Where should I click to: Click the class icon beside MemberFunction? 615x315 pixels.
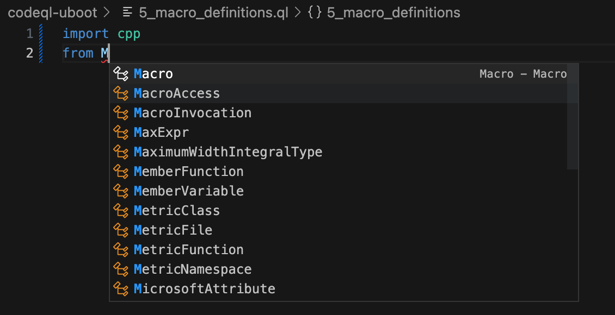tap(121, 172)
